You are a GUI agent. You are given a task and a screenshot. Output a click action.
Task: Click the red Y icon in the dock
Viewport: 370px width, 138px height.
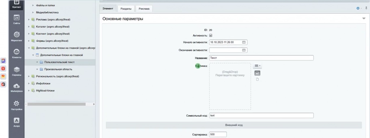tap(3, 69)
